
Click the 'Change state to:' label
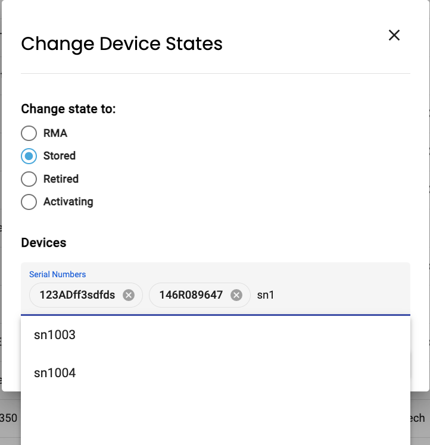click(68, 109)
